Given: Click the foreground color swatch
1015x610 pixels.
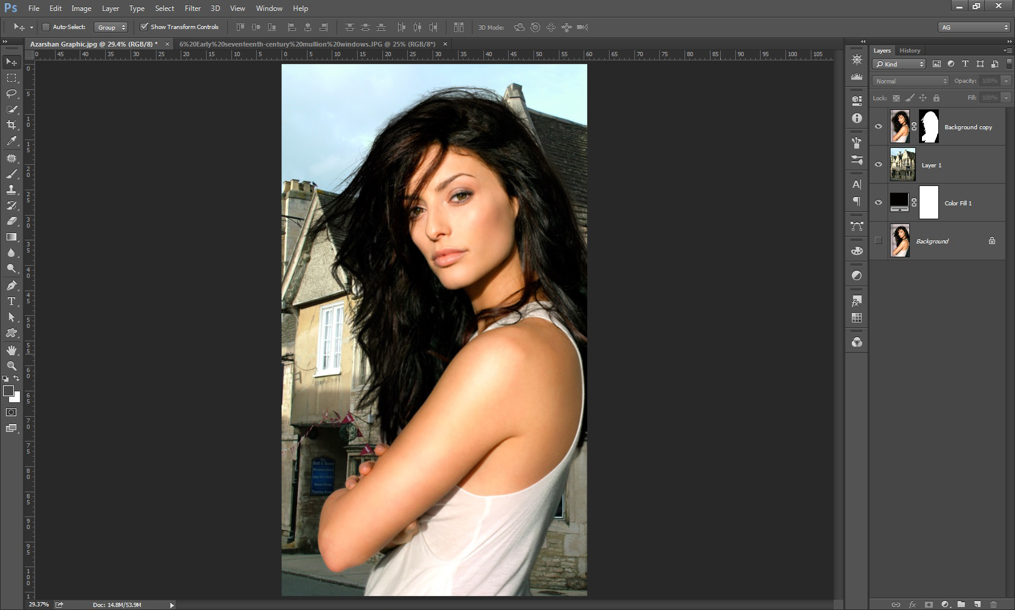Looking at the screenshot, I should pos(8,391).
